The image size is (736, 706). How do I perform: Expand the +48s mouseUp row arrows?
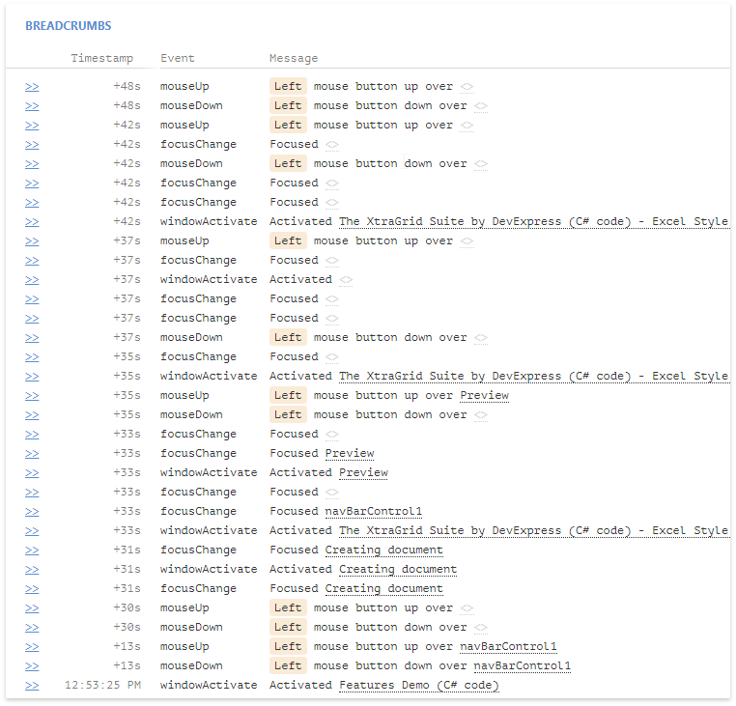[32, 87]
